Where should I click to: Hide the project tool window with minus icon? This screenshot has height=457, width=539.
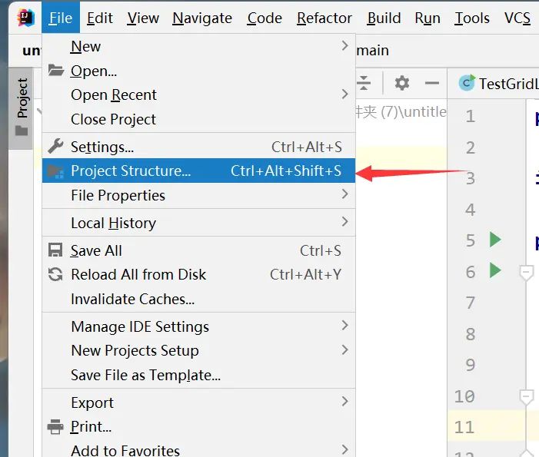pos(432,83)
